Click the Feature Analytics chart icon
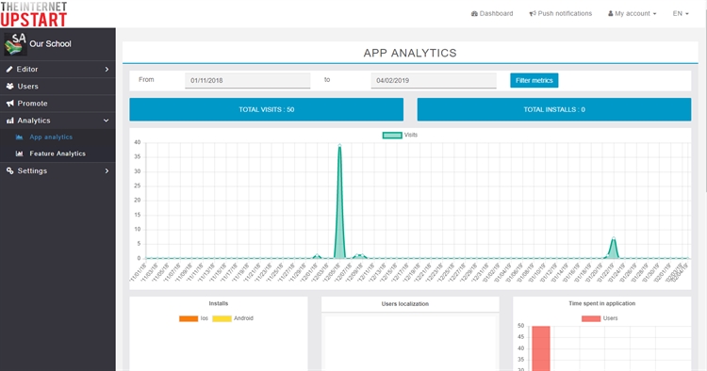 coord(20,154)
